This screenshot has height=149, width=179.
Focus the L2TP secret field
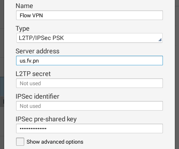(x=89, y=83)
